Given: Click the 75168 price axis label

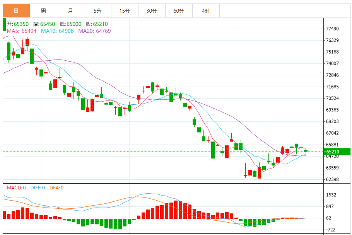Looking at the screenshot, I should (332, 52).
